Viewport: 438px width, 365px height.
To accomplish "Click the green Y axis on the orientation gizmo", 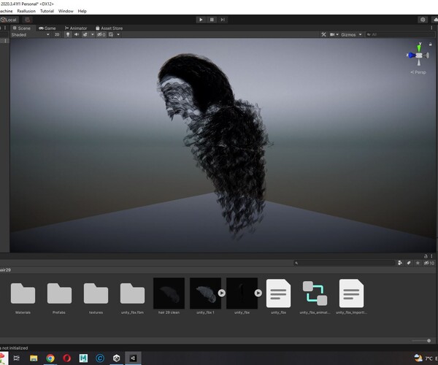I will [x=419, y=47].
